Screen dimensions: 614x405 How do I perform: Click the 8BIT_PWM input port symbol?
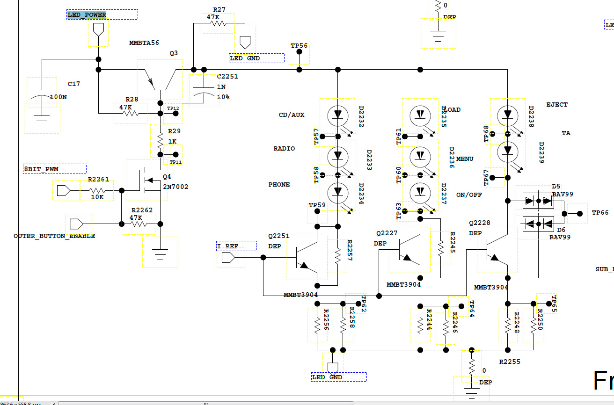coord(64,190)
